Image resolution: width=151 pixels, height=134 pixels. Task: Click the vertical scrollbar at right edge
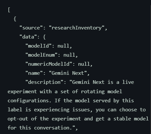tap(150, 67)
